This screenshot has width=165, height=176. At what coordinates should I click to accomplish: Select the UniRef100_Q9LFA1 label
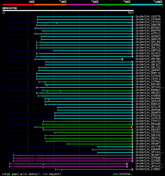(148, 135)
